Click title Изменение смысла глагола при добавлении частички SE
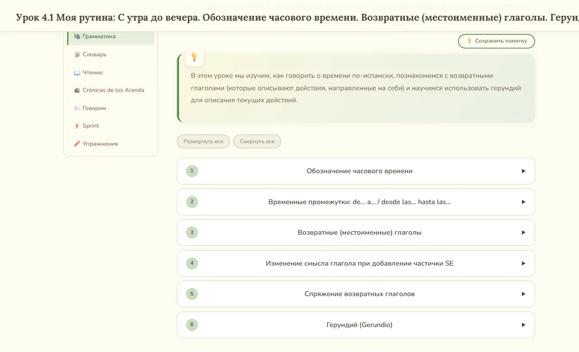The width and height of the screenshot is (579, 352). [359, 263]
